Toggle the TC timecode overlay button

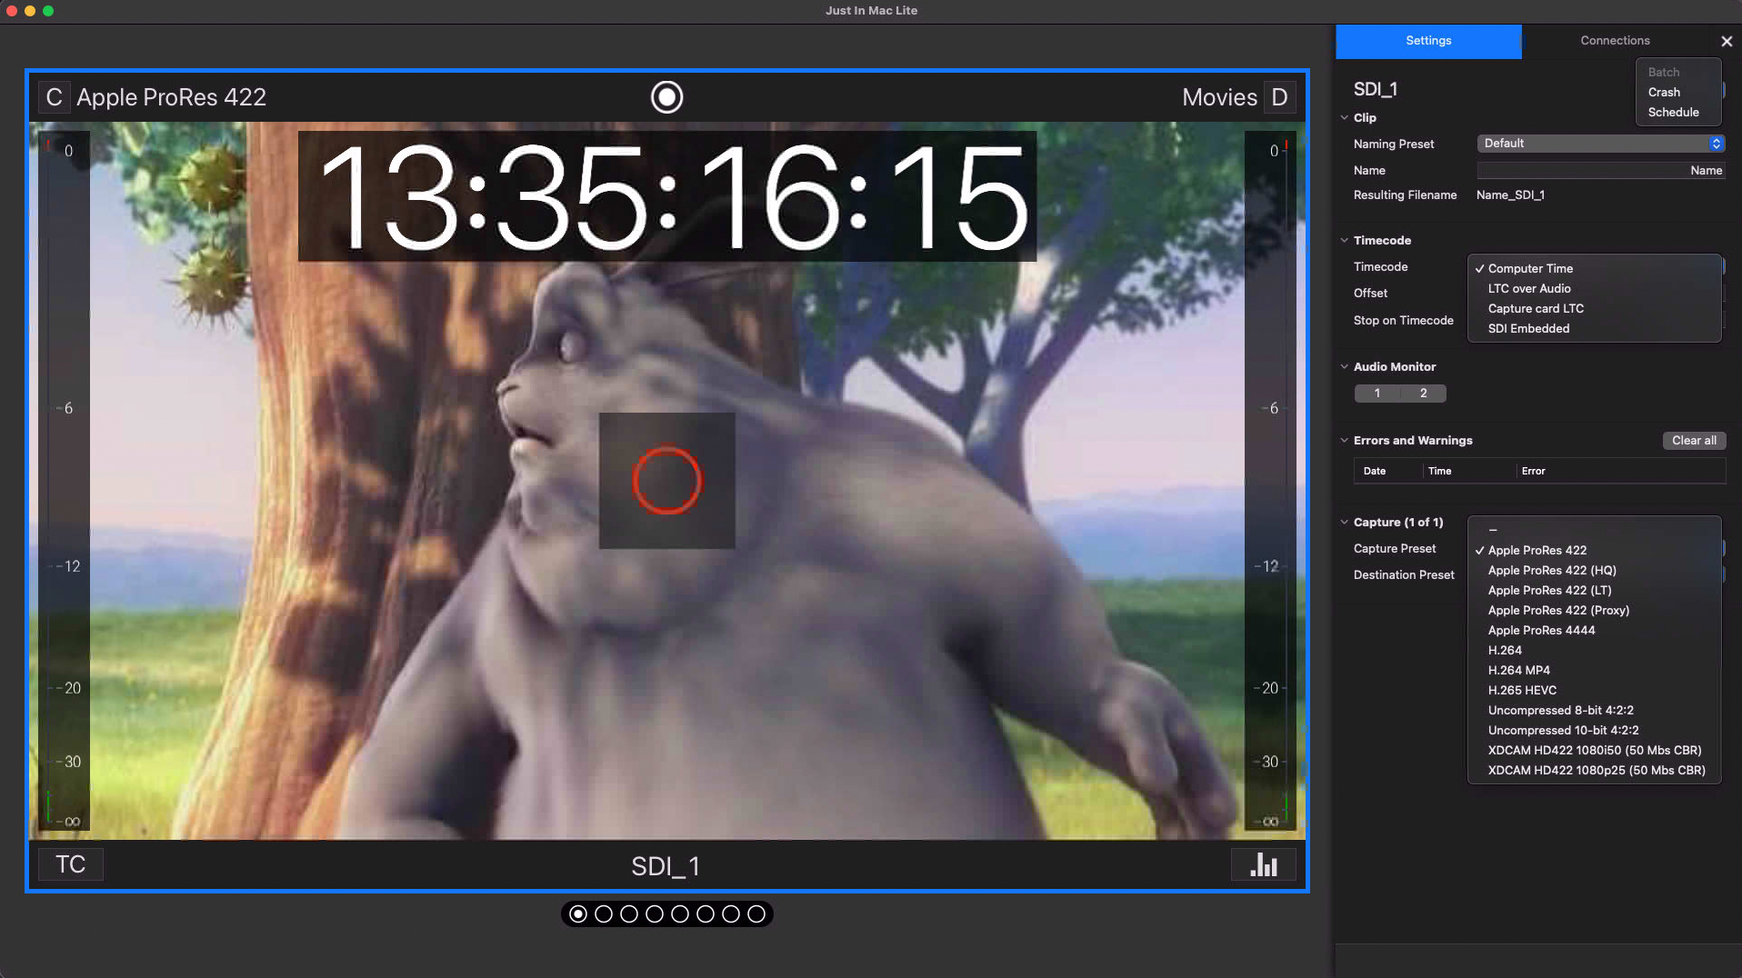tap(70, 864)
